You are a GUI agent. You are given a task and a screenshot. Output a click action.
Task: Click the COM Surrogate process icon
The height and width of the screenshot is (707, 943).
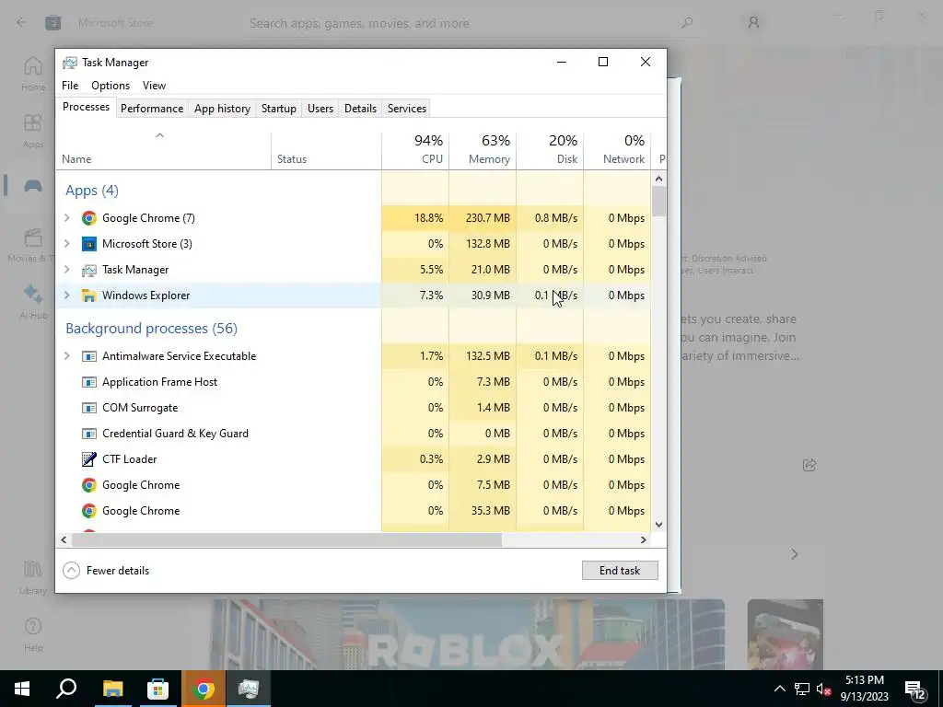point(89,408)
